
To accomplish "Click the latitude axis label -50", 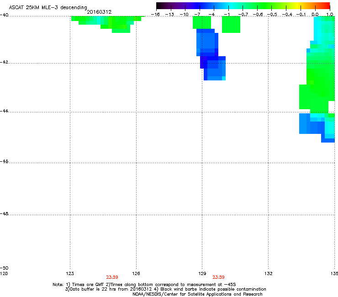I will (x=4, y=268).
